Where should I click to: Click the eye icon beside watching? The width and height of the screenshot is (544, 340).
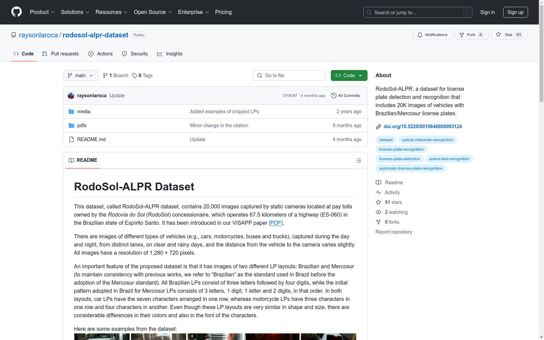(378, 212)
